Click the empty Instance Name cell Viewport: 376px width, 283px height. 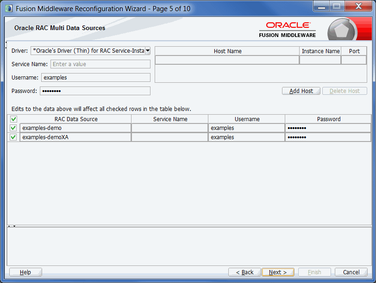(x=320, y=60)
